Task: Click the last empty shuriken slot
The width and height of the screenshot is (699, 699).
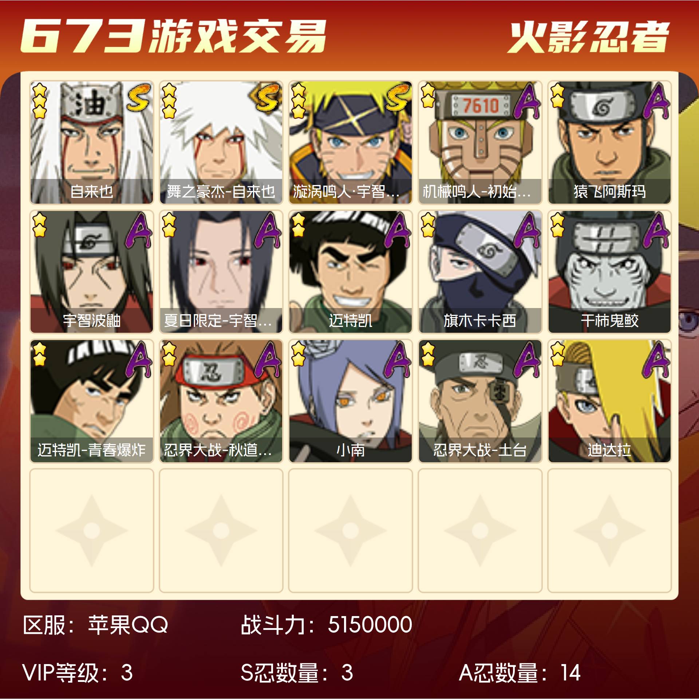Action: (609, 531)
